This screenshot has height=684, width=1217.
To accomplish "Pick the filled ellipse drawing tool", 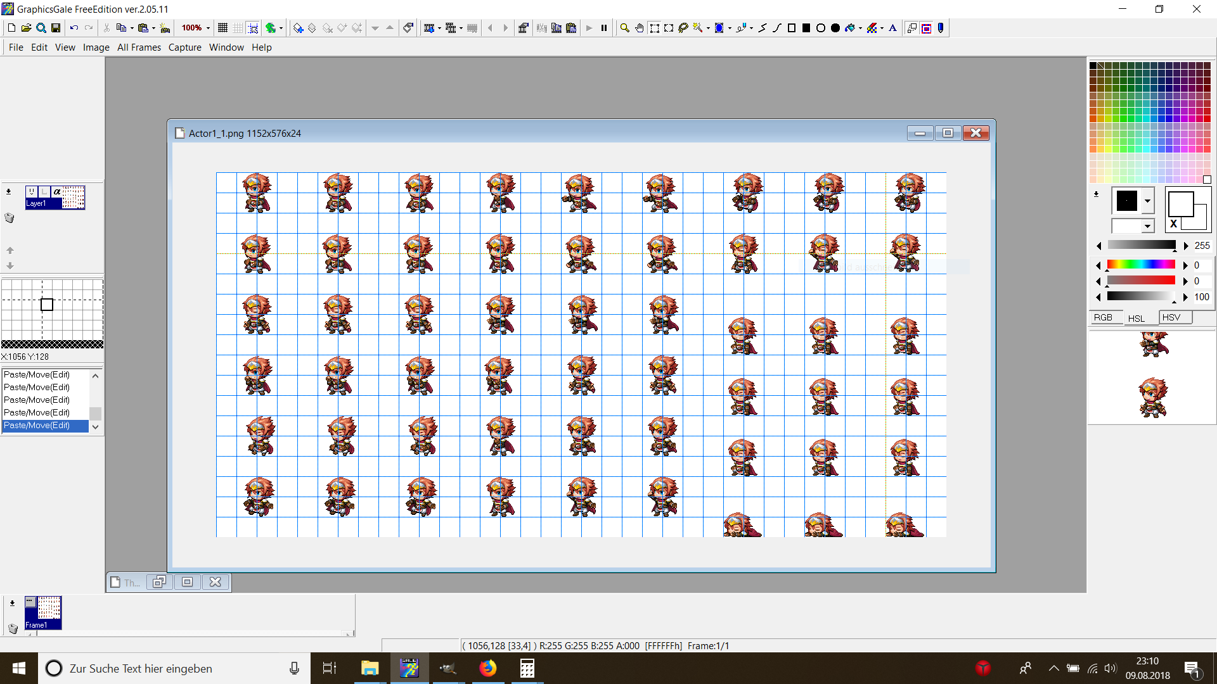I will (835, 28).
